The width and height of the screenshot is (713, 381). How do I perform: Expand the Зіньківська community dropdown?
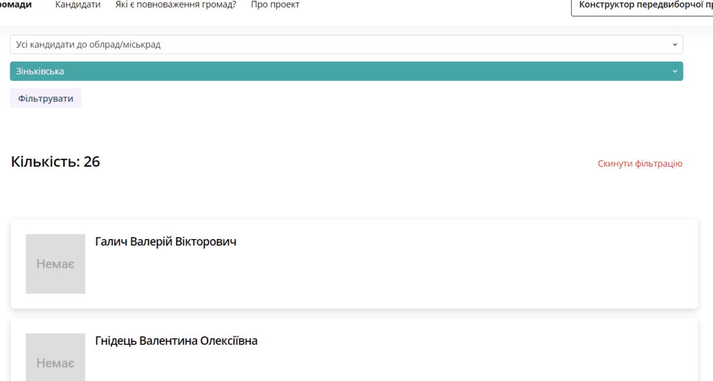click(346, 71)
